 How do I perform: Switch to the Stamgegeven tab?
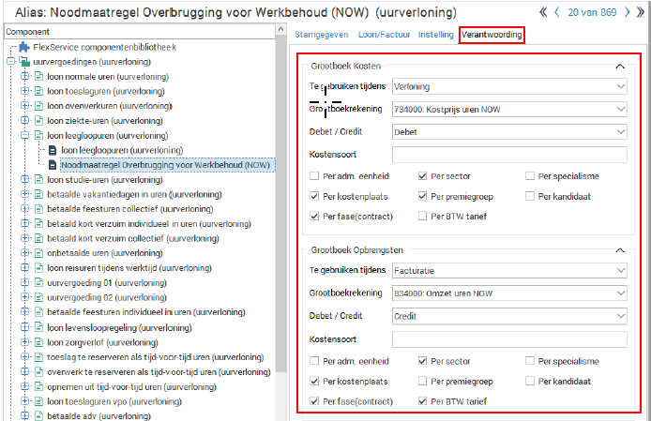click(x=322, y=35)
